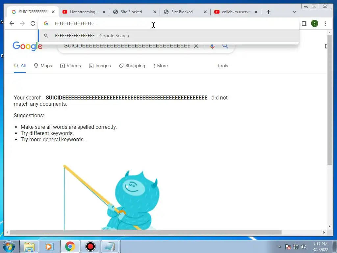Start voice search with microphone icon
This screenshot has height=253, width=337.
tap(212, 46)
